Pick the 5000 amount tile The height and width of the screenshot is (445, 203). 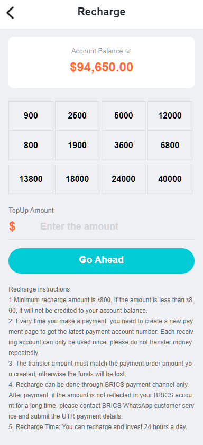coord(124,116)
